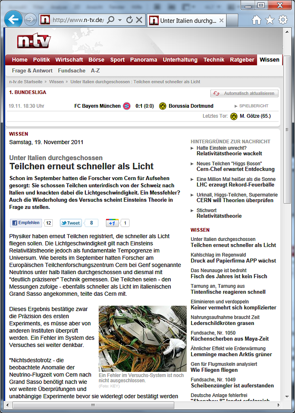Viewport: 295px width, 413px height.
Task: Click the CERN detector article photo
Action: (143, 339)
